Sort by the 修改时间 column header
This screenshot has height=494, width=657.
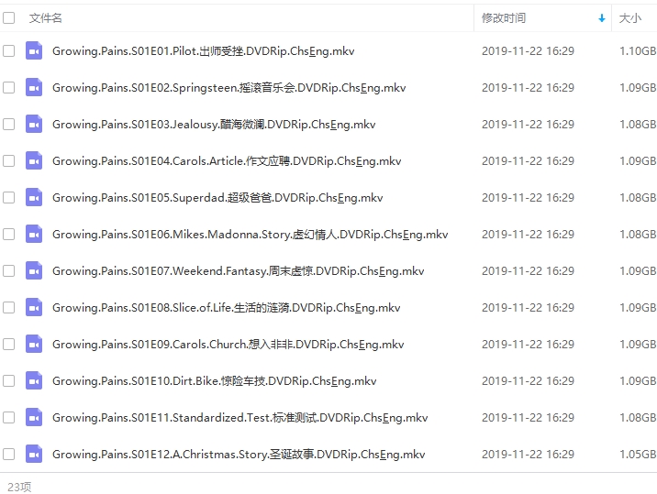pyautogui.click(x=504, y=18)
